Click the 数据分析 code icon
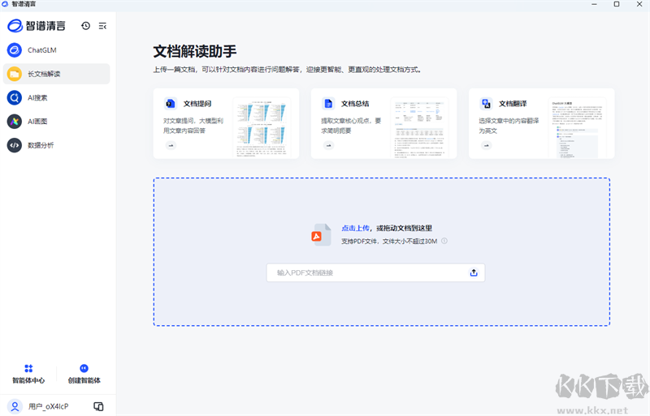650x416 pixels. click(15, 145)
